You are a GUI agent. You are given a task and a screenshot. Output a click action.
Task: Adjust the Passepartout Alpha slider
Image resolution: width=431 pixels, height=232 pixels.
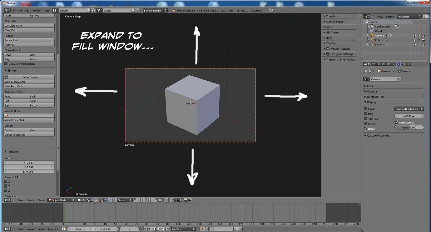[409, 127]
